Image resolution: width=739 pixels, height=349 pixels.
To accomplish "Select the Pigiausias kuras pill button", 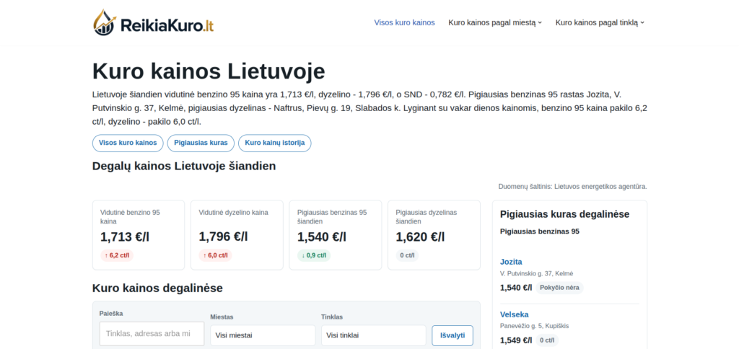I will [x=201, y=143].
